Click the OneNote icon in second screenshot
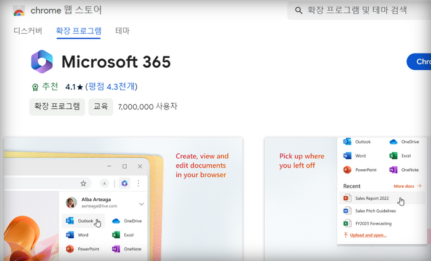The image size is (431, 261). [x=393, y=170]
